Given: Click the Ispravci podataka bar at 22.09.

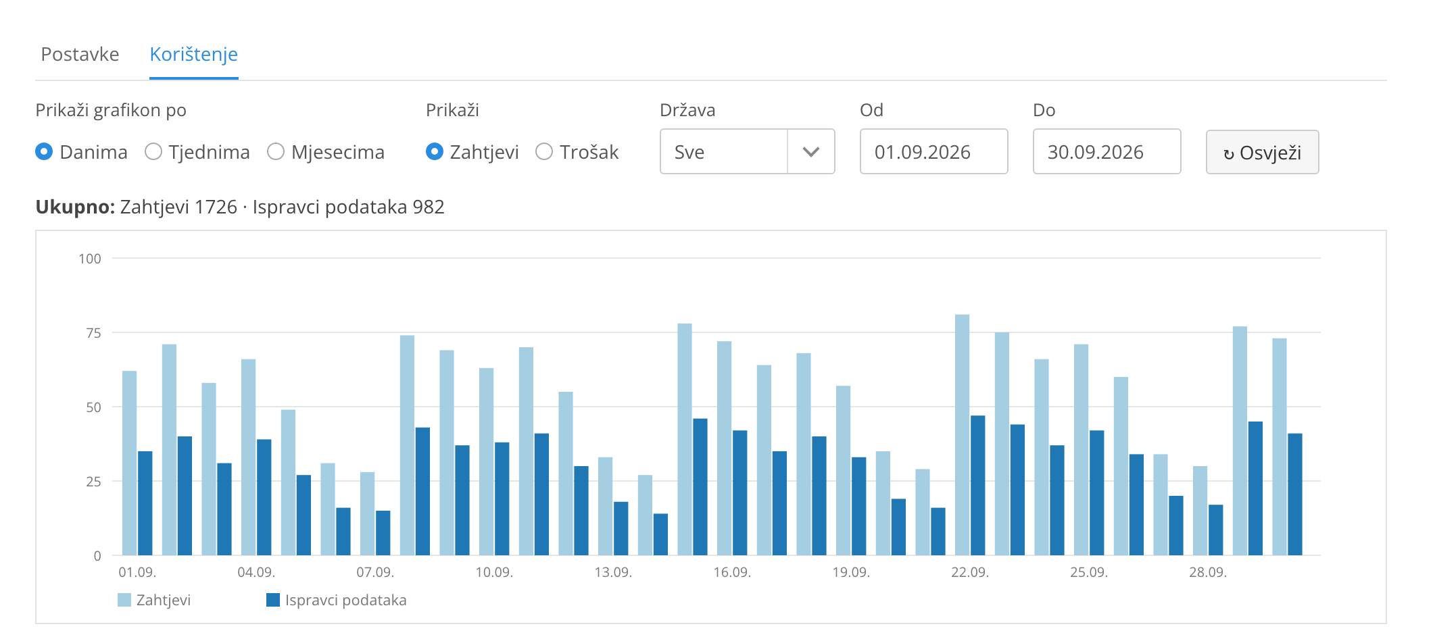Looking at the screenshot, I should coord(978,485).
